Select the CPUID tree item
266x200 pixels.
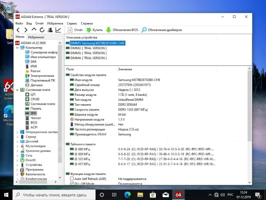click(32, 99)
